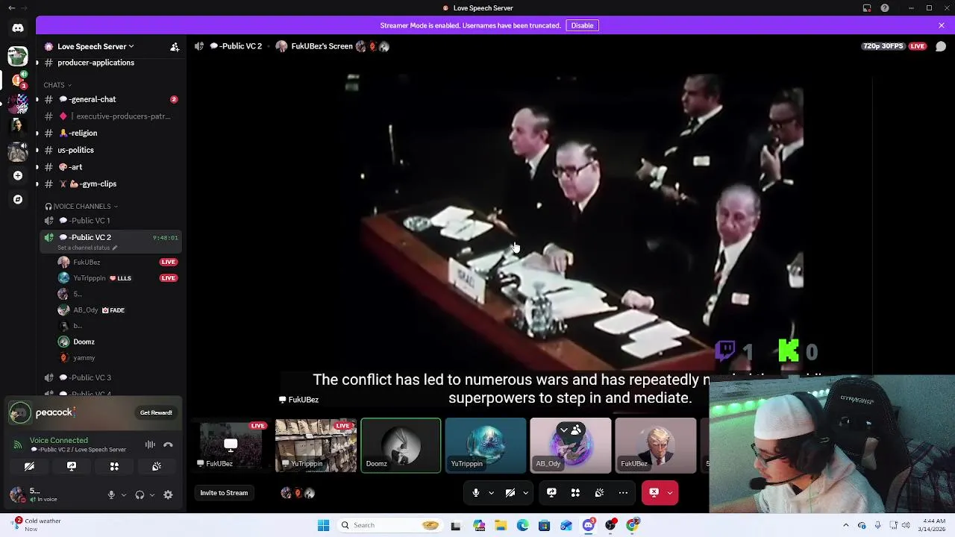Screen dimensions: 955x537
Task: Launch Activities icon in the voice panel
Action: pos(114,466)
